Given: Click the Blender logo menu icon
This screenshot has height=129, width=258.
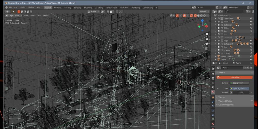Looking at the screenshot, I should point(6,7).
